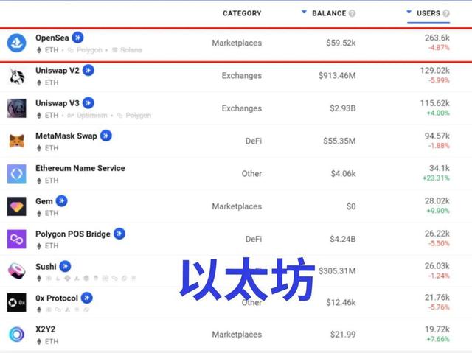This screenshot has width=472, height=353.
Task: Click the 0x Protocol logo
Action: [16, 302]
